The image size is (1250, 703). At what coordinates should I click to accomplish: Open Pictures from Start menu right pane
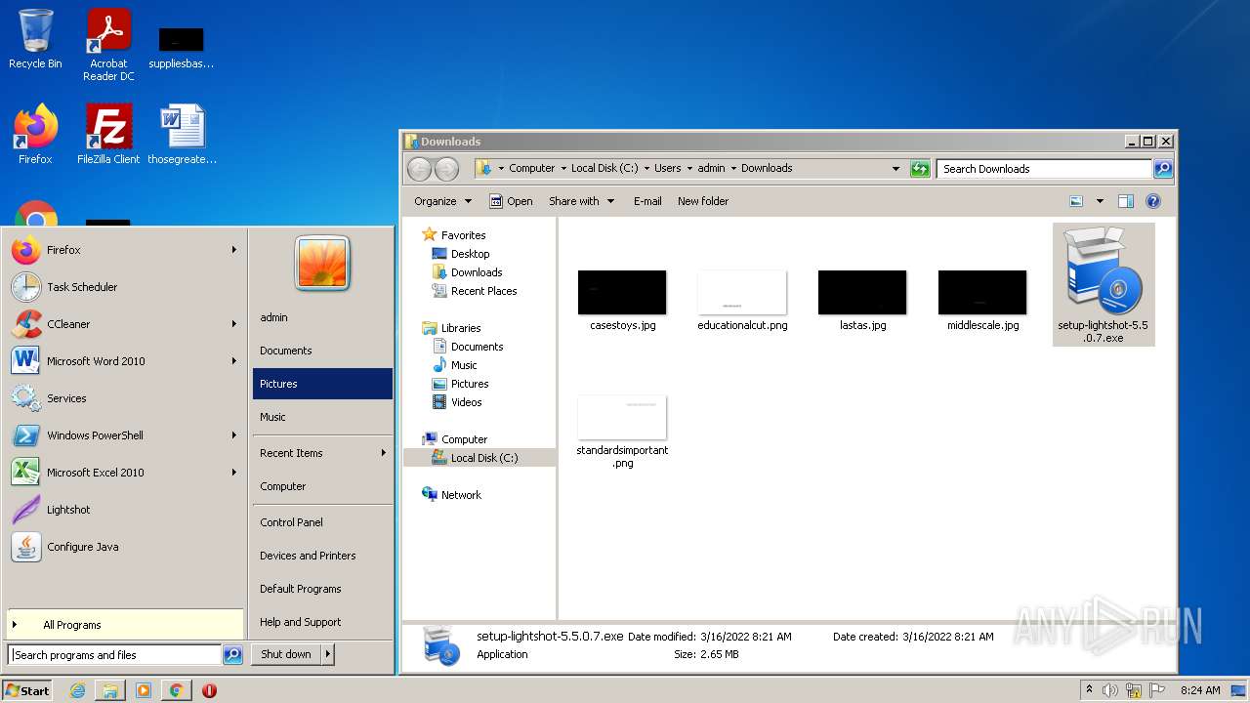pos(322,384)
